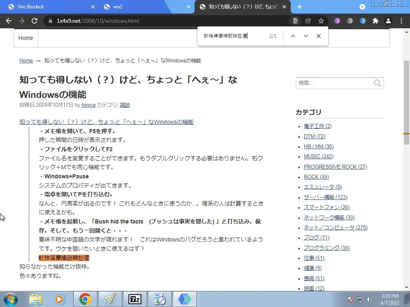
Task: Open the ネットワーク構築 (39) category
Action: point(329,217)
